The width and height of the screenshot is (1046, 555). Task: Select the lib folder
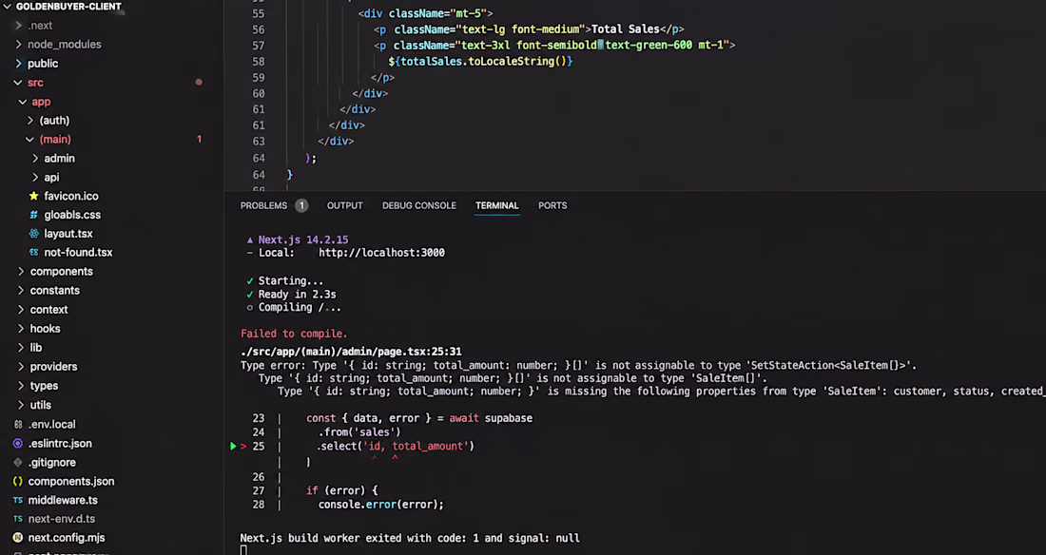(36, 348)
